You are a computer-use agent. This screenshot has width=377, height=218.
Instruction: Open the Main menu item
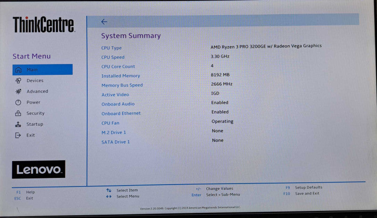click(x=42, y=70)
